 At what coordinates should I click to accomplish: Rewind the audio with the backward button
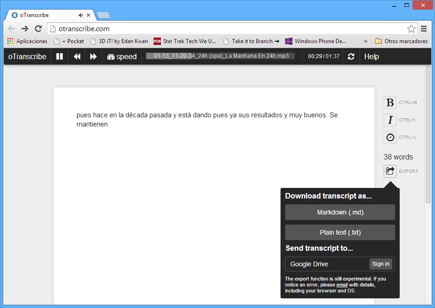pos(77,57)
